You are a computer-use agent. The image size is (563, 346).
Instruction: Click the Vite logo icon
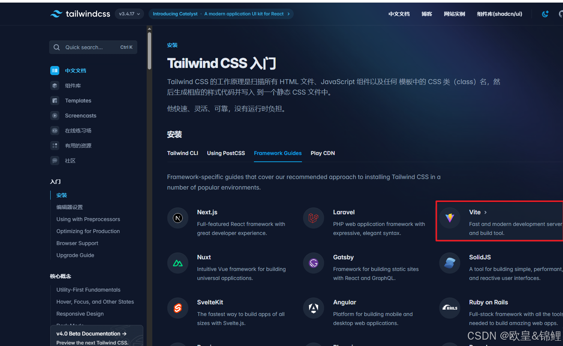pyautogui.click(x=450, y=218)
